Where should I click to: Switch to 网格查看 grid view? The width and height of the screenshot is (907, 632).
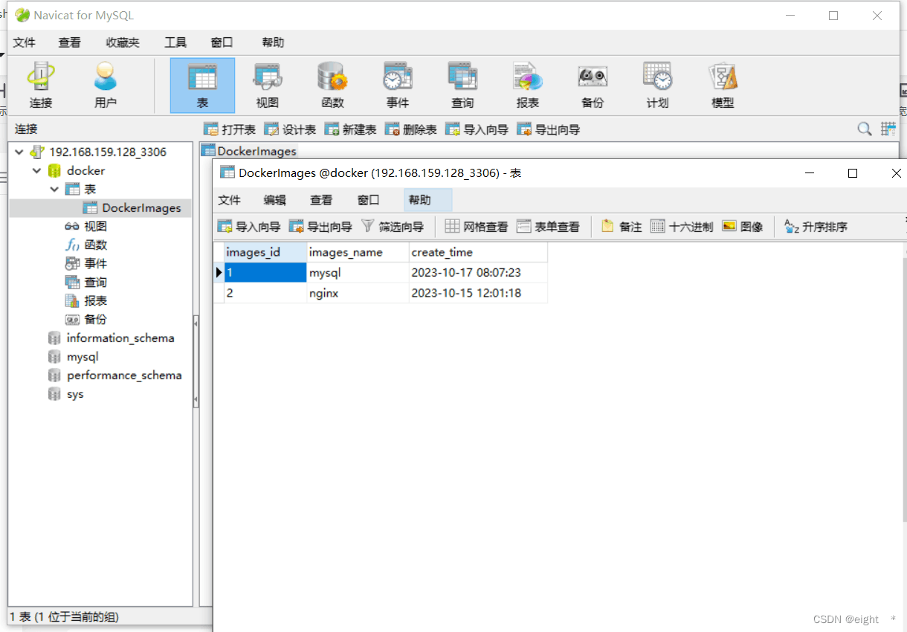point(477,226)
